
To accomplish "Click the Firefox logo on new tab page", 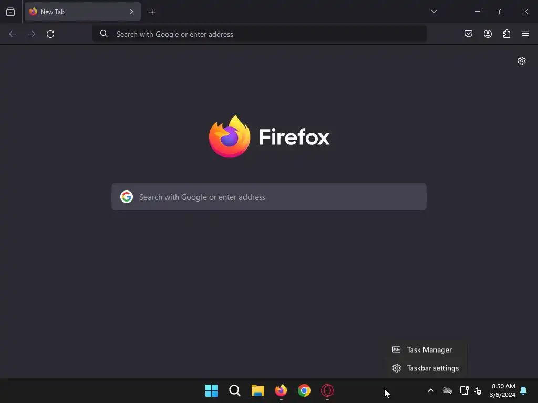I will coord(269,136).
